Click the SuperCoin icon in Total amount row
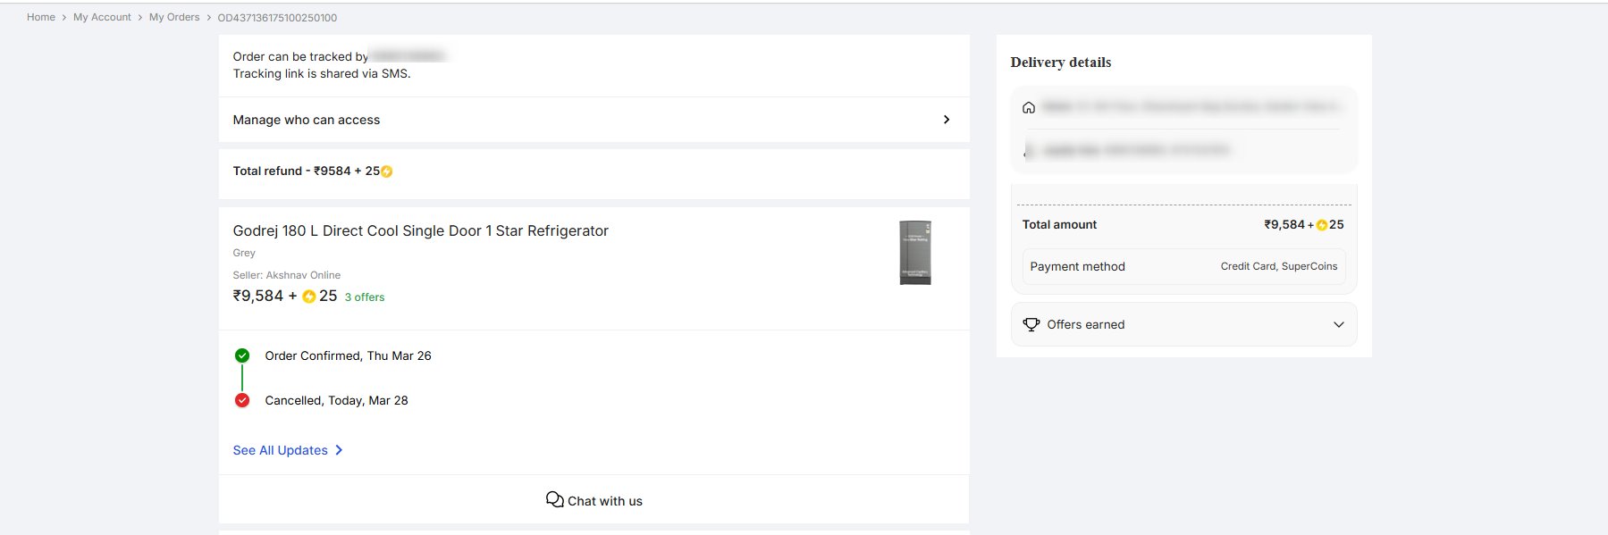Viewport: 1608px width, 535px height. coord(1322,225)
